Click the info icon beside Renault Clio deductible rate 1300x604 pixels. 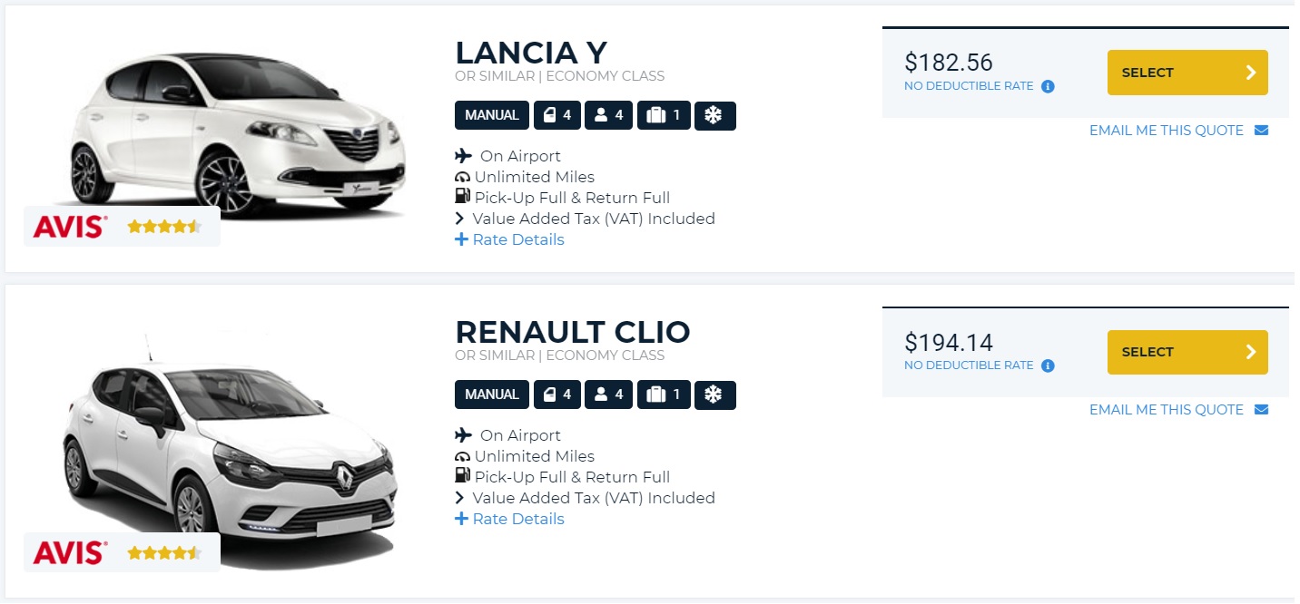tap(1048, 366)
